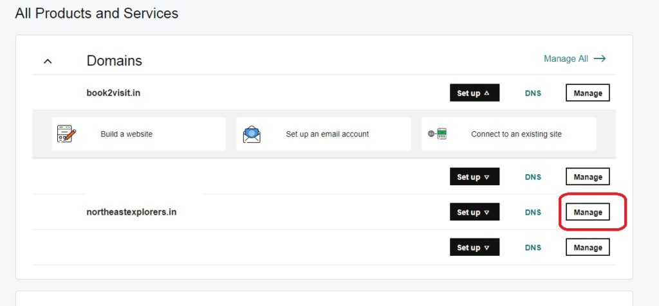Open DNS for northeastexplorers.in

pyautogui.click(x=533, y=212)
